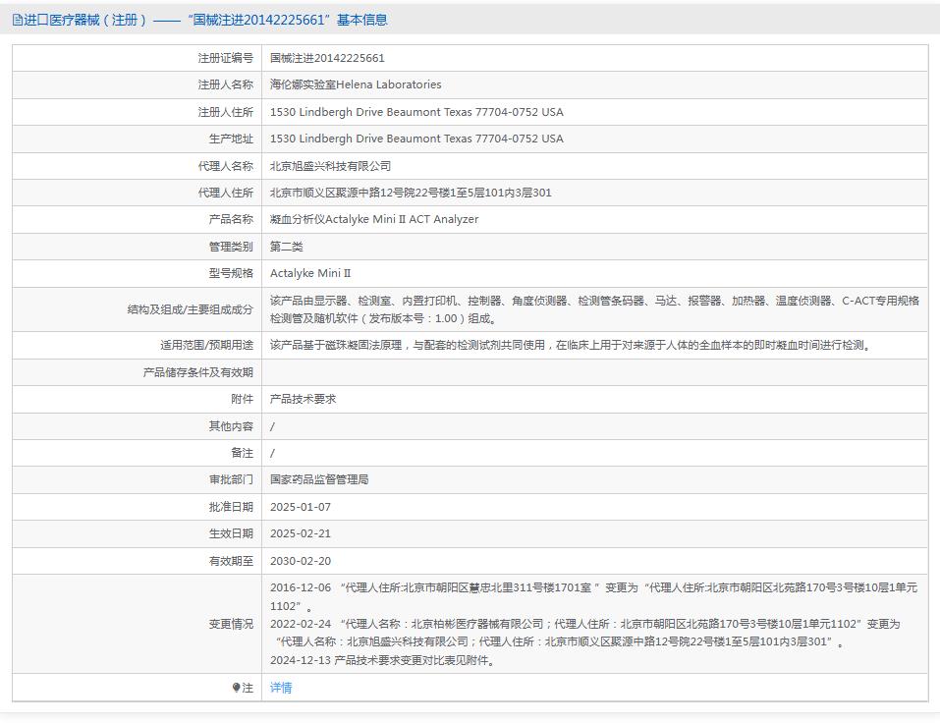Select the 型号规格 value Actalyke Mini II
The height and width of the screenshot is (724, 940).
click(314, 273)
